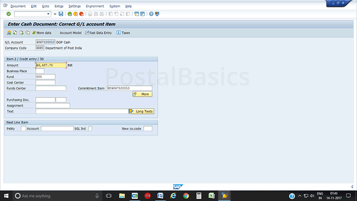This screenshot has height=201, width=357.
Task: Open the Document menu
Action: coord(18,6)
